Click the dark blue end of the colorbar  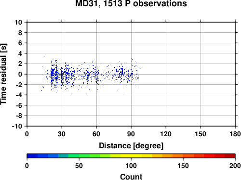click(x=32, y=156)
